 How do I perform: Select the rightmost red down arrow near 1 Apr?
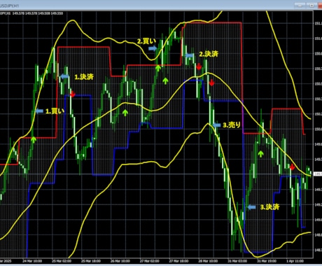(x=292, y=167)
